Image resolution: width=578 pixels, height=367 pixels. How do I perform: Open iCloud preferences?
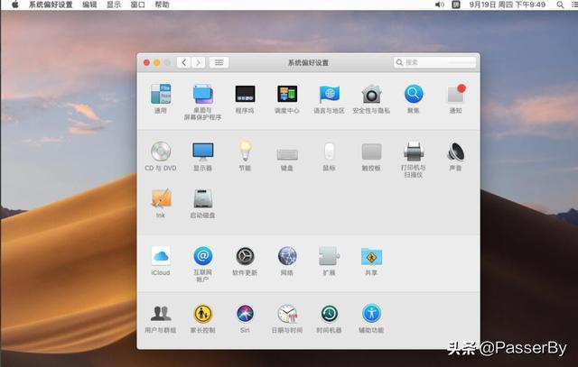tap(161, 261)
